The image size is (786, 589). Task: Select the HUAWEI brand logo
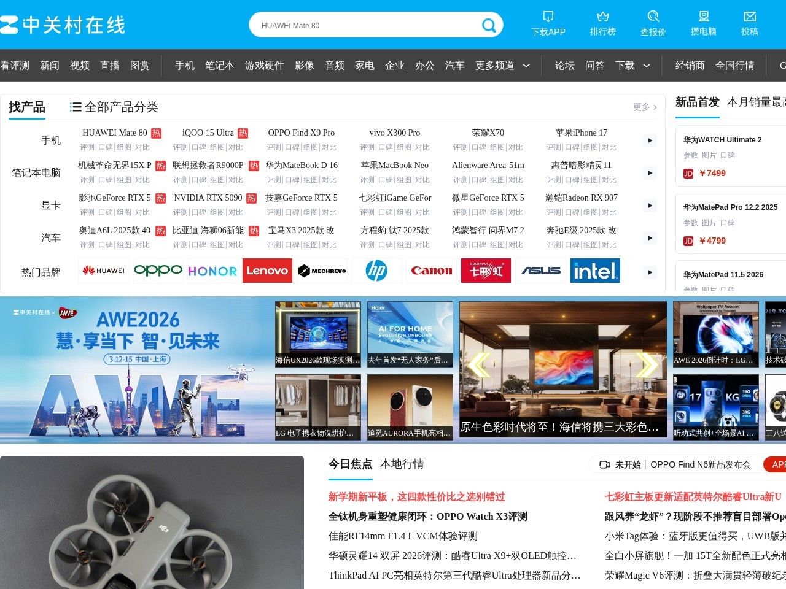pos(103,271)
